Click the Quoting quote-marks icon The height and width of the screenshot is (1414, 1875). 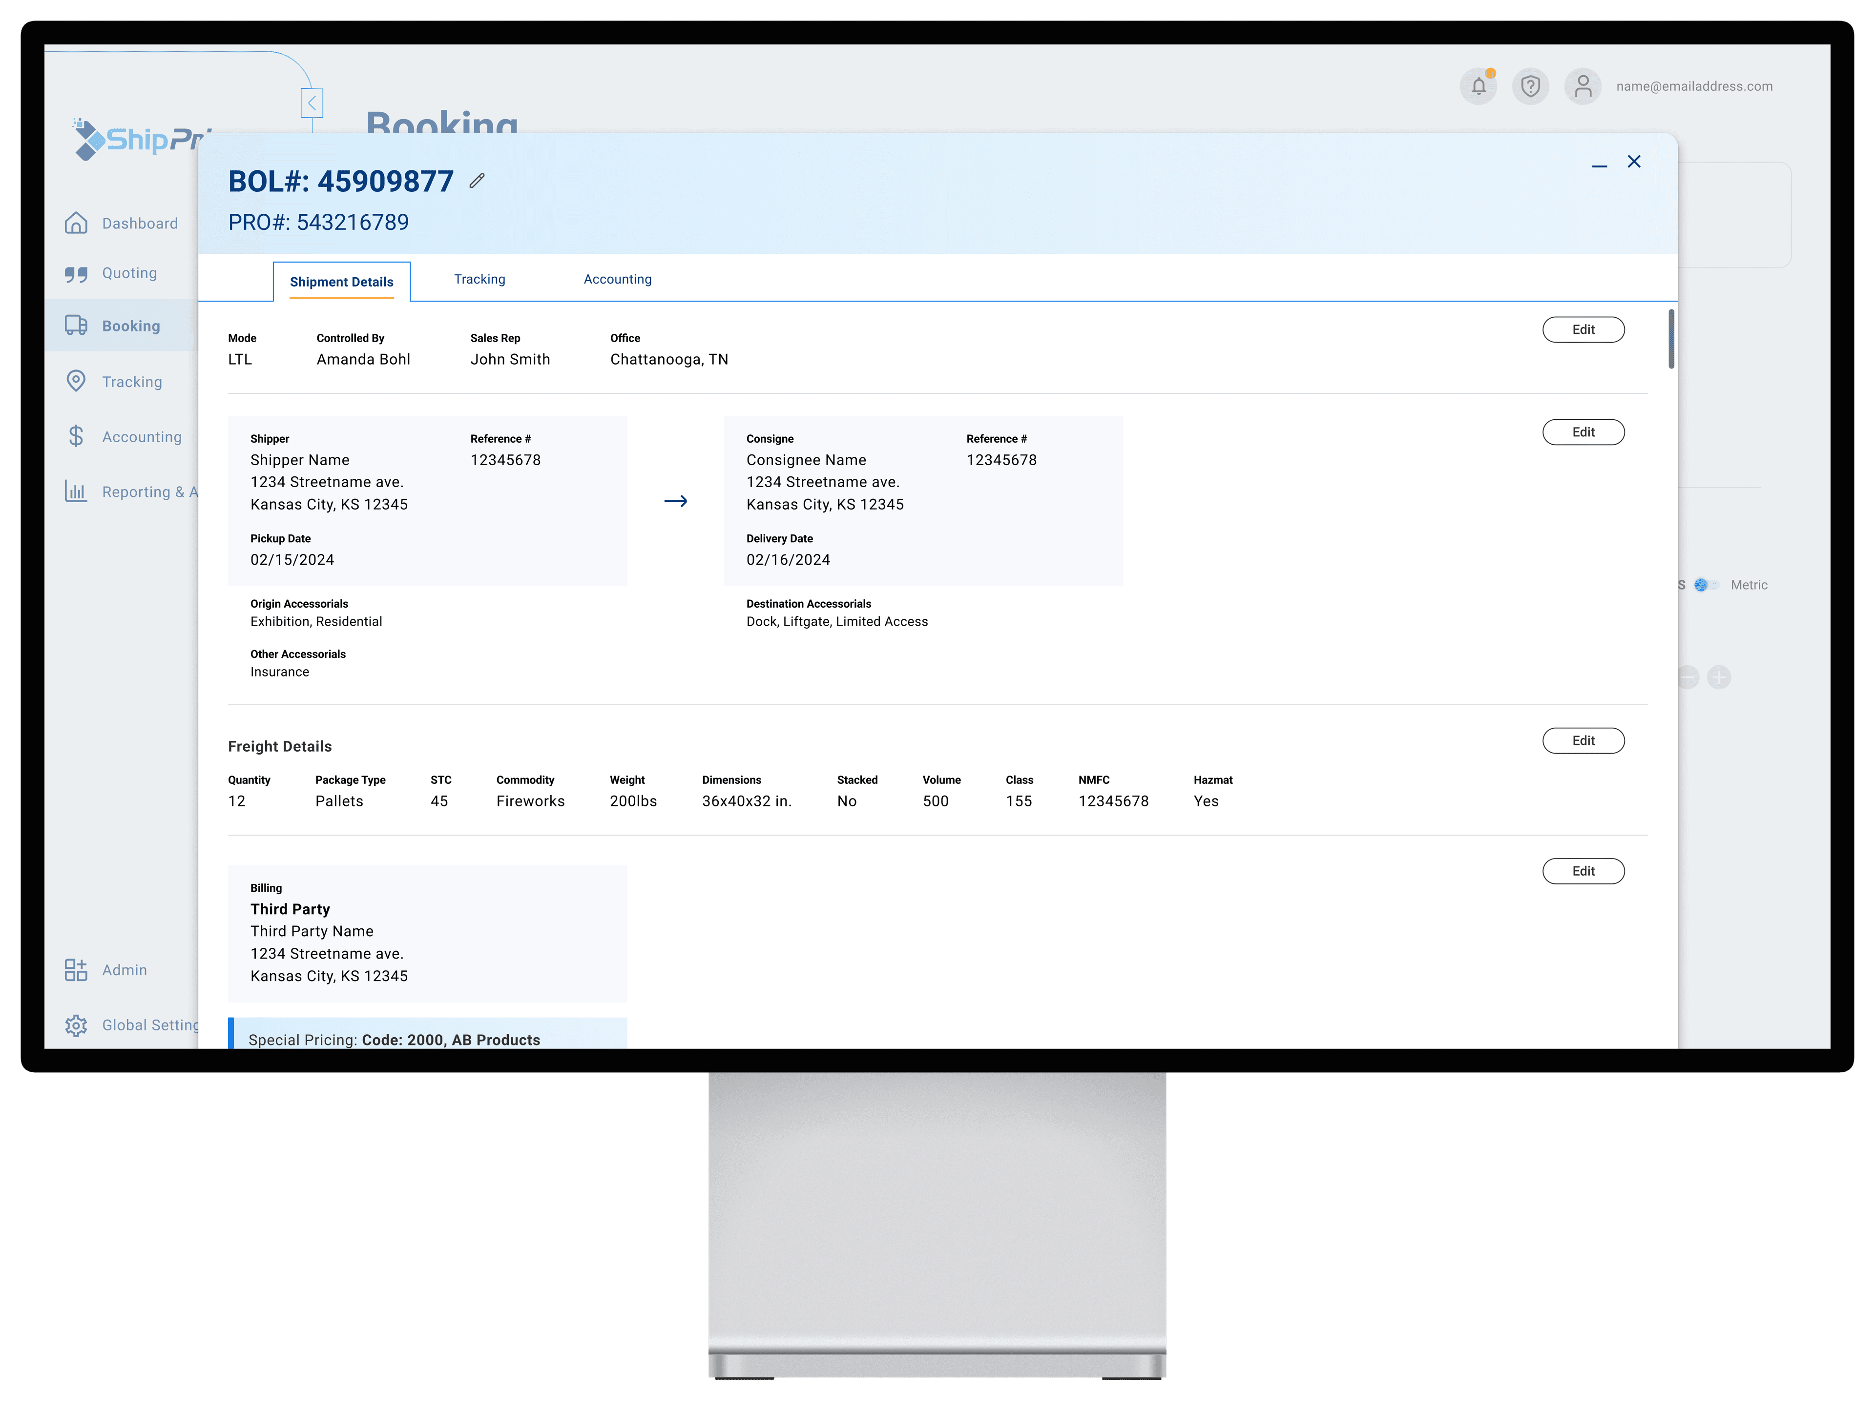click(76, 274)
